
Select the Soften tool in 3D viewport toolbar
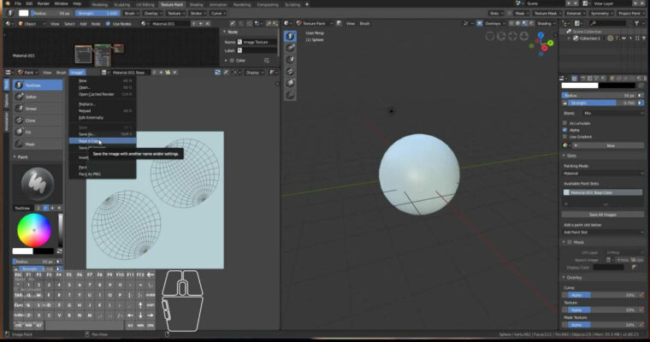290,48
